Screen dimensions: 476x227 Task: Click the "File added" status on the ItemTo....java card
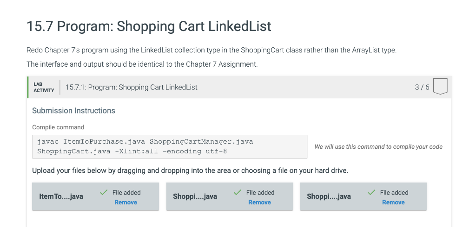point(126,193)
